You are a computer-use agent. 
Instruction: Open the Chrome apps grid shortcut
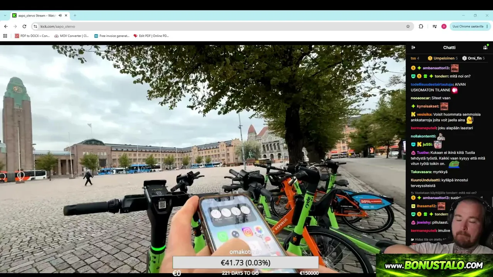point(5,36)
